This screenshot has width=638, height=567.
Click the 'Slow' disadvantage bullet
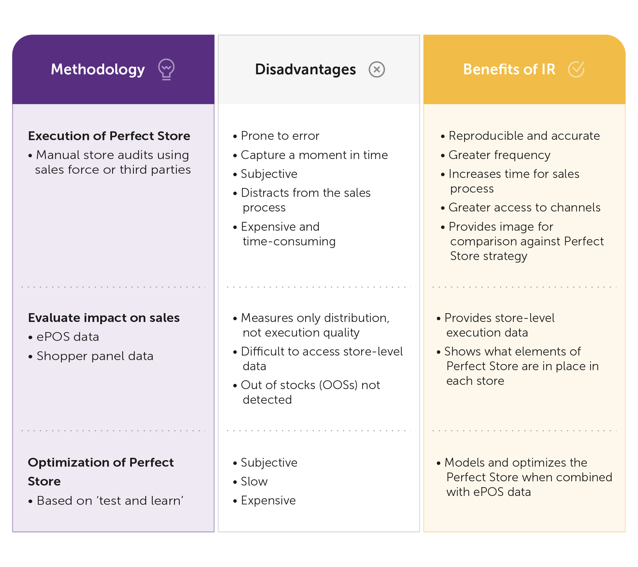pos(254,482)
